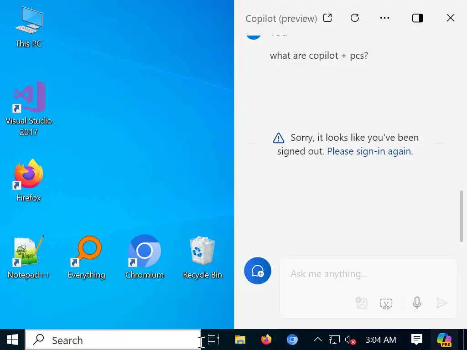
Task: Refresh the Copilot panel
Action: click(x=355, y=18)
